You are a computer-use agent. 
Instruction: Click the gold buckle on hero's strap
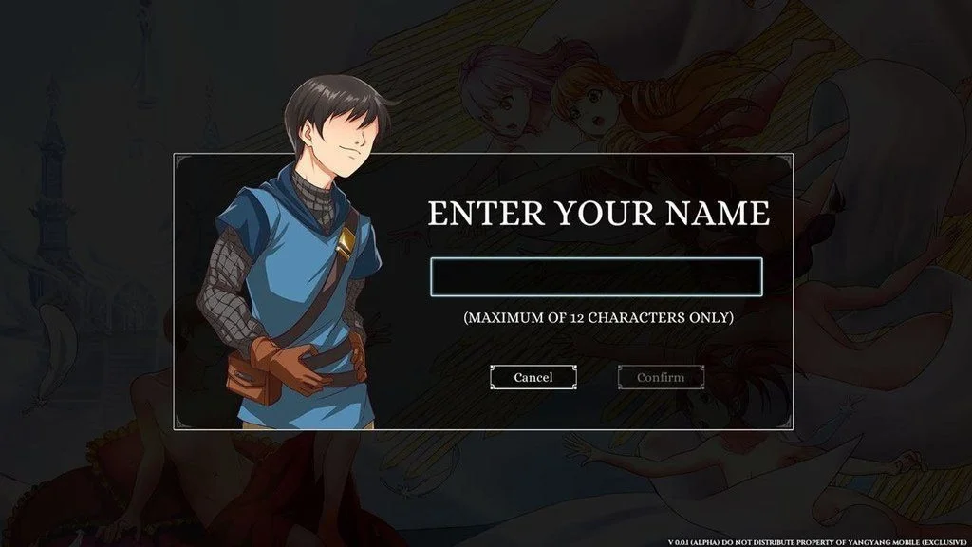(346, 242)
